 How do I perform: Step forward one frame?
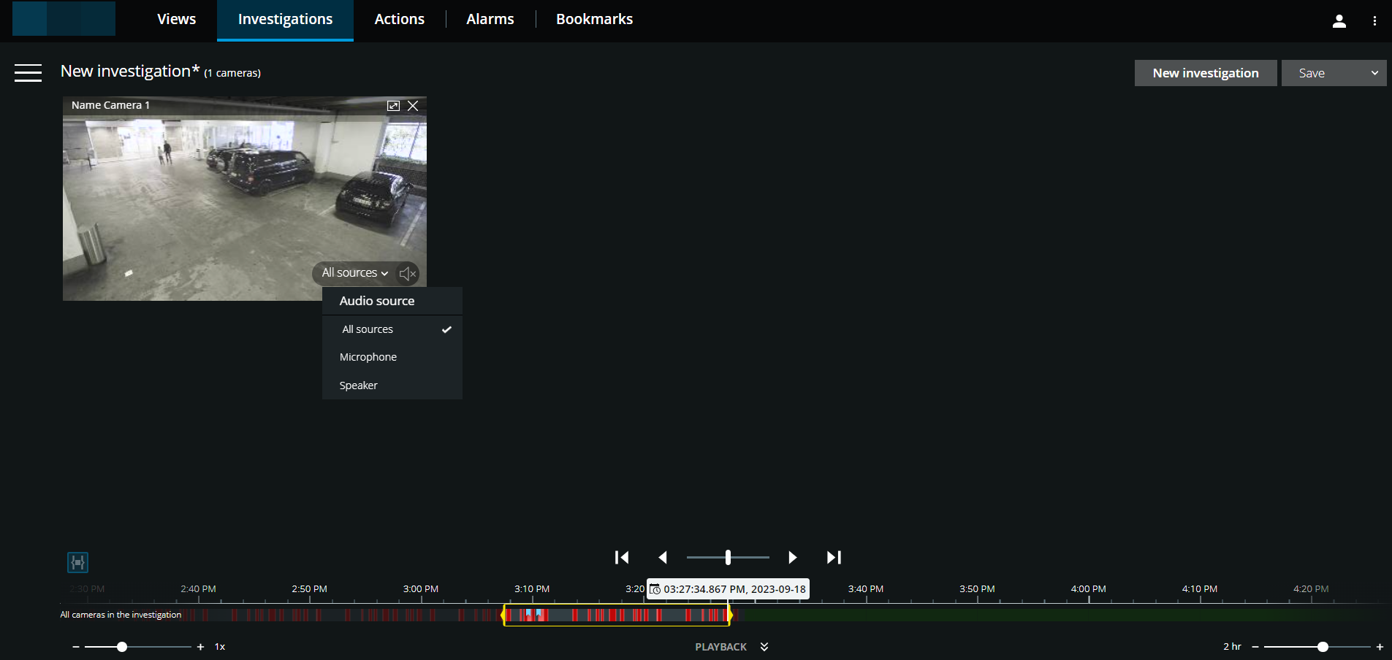coord(793,557)
